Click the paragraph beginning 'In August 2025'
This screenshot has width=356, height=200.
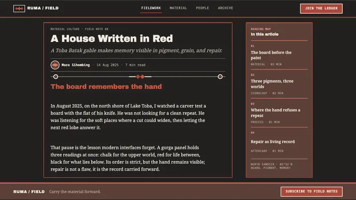click(128, 117)
